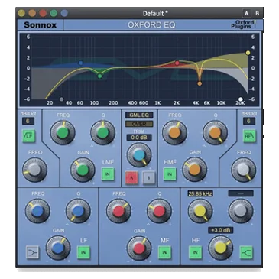Edit the +3.0 dB gain field
Screen dimensions: 279x279
click(221, 230)
